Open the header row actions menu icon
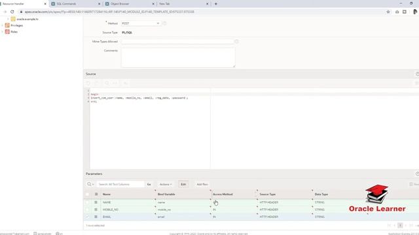This screenshot has width=419, height=235. (96, 195)
